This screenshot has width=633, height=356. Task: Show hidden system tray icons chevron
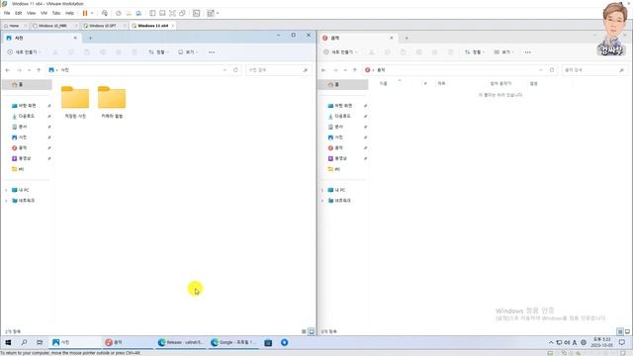coord(551,343)
